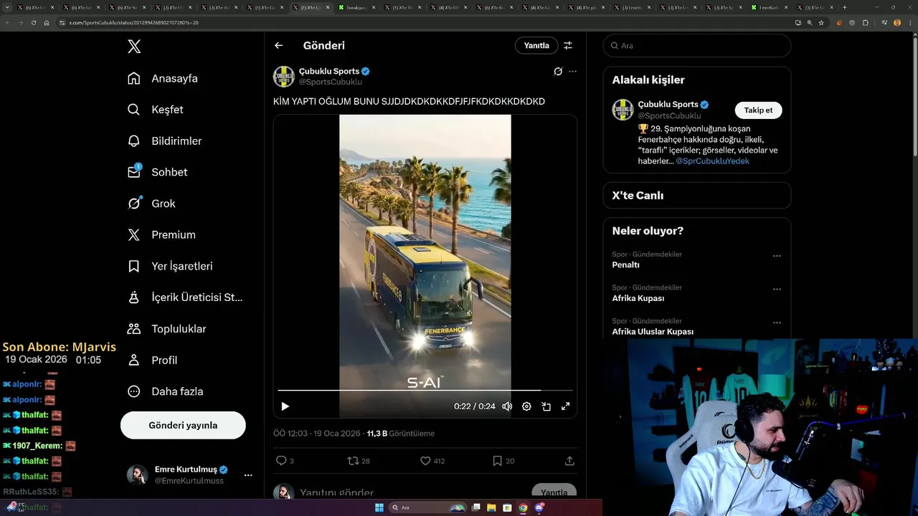Screen dimensions: 918x516
Task: Click the Chrome icon in taskbar
Action: tap(523, 507)
